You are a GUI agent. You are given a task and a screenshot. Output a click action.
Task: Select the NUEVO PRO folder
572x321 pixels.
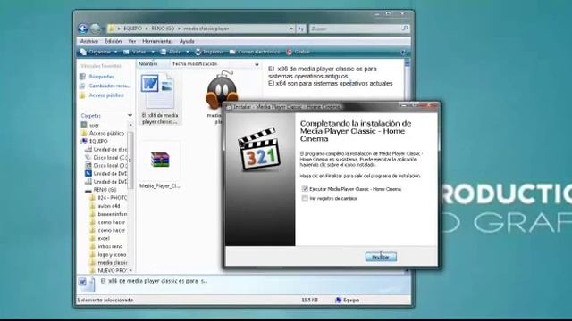coord(108,270)
